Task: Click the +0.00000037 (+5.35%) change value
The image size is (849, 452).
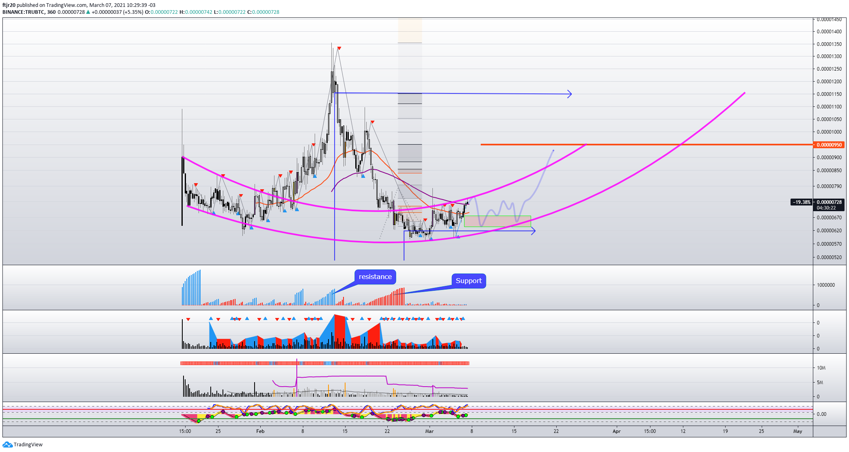Action: (117, 12)
